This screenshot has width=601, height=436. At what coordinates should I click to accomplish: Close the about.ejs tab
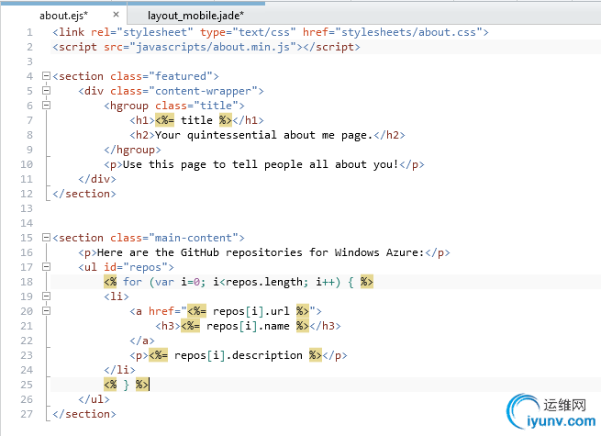pyautogui.click(x=117, y=15)
